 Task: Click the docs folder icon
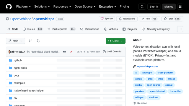click(x=11, y=75)
